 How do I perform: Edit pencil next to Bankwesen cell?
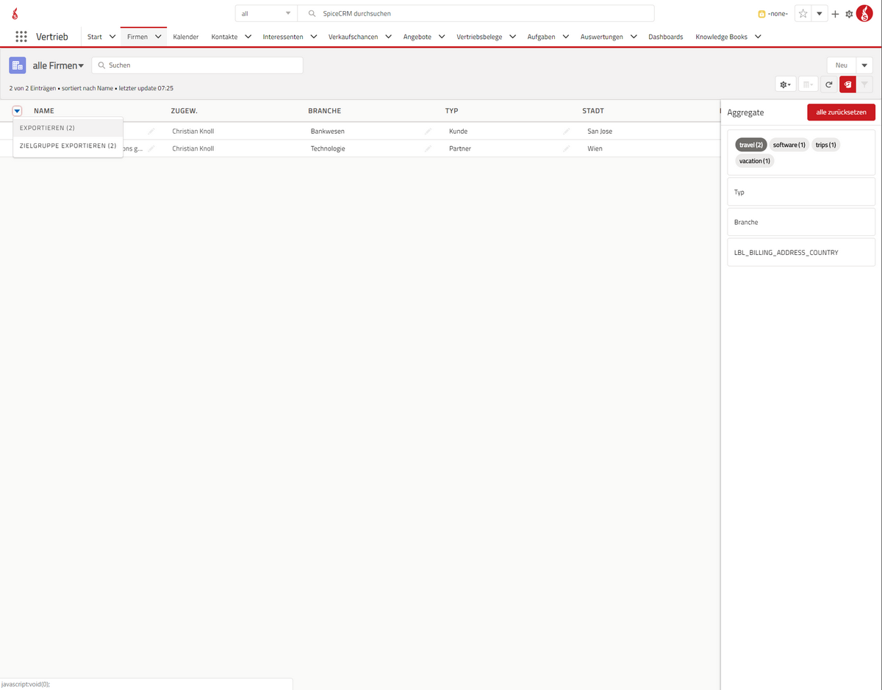428,131
